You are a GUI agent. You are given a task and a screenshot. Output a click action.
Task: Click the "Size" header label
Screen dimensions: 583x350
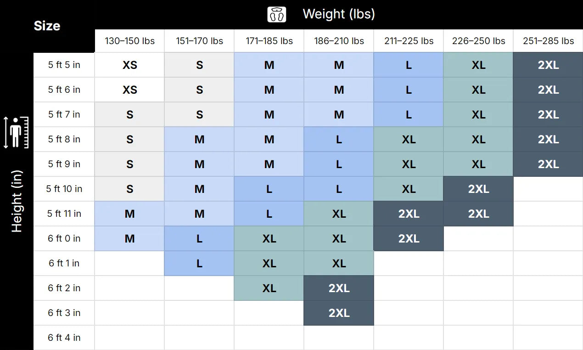(x=47, y=26)
